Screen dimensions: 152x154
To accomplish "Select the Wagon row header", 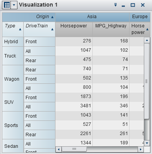I will click(13, 79).
